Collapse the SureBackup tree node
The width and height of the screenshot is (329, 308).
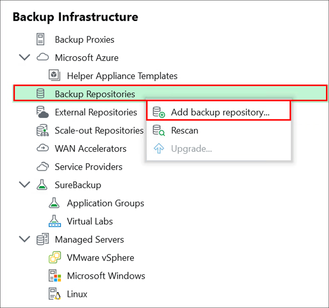25,185
